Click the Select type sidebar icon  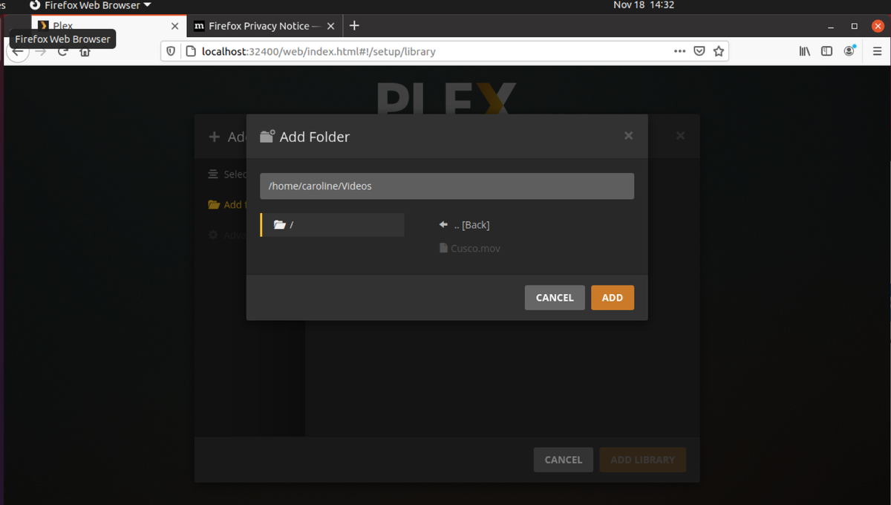coord(212,174)
